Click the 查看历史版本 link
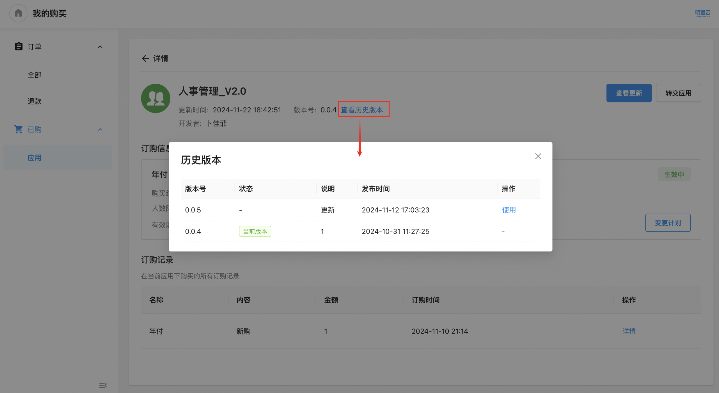Viewport: 719px width, 393px height. 362,110
